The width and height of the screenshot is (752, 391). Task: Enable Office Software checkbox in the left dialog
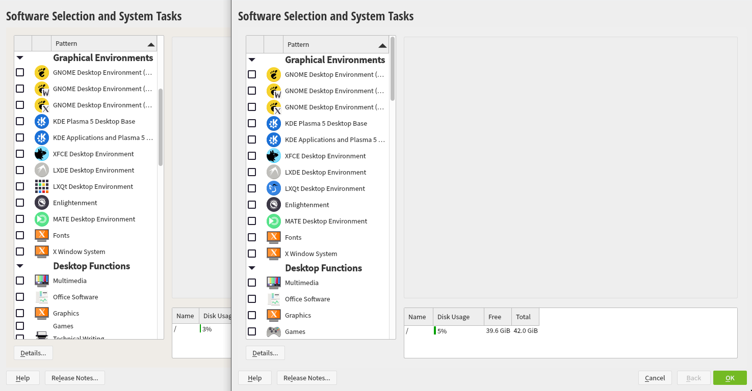point(20,297)
